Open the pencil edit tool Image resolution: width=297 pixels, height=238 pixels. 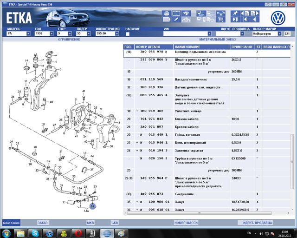point(176,20)
